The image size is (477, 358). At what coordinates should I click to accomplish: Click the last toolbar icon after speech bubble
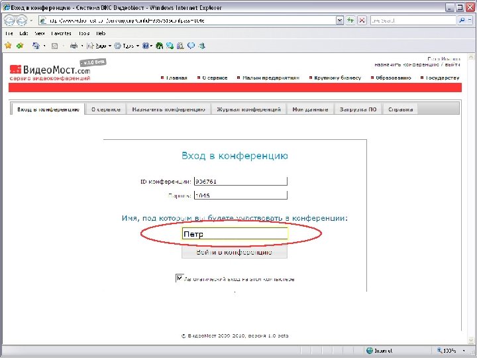pos(201,46)
